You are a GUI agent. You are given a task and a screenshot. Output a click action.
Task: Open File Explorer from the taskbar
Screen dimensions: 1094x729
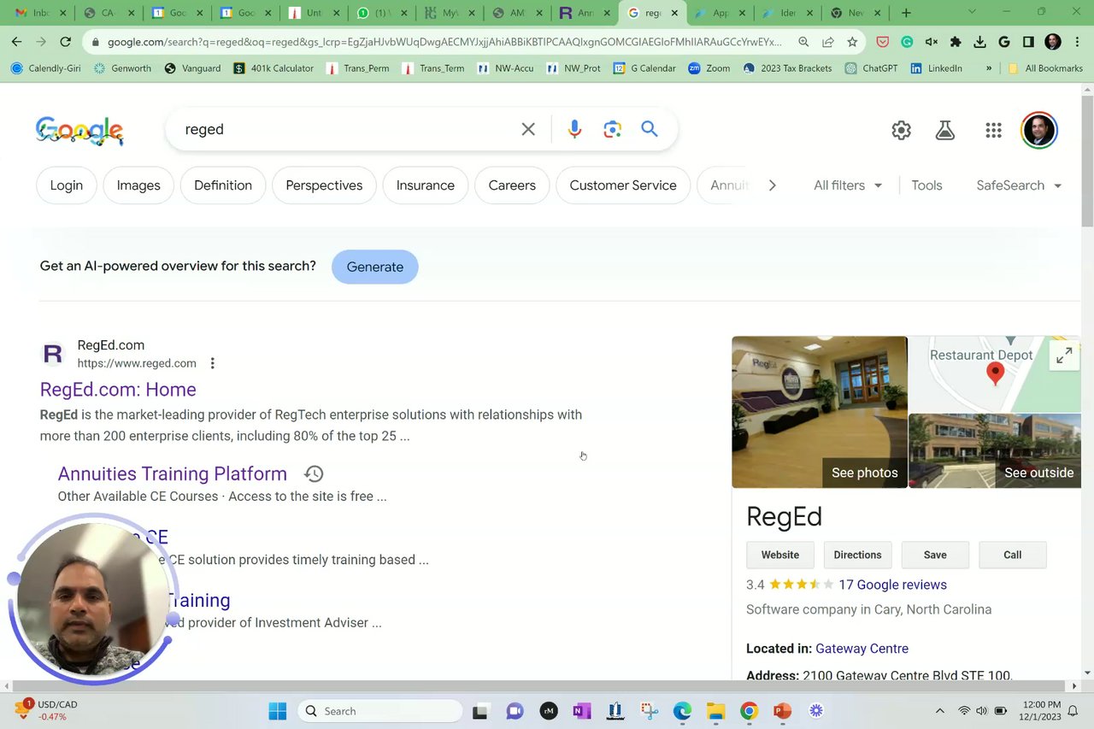pos(715,711)
